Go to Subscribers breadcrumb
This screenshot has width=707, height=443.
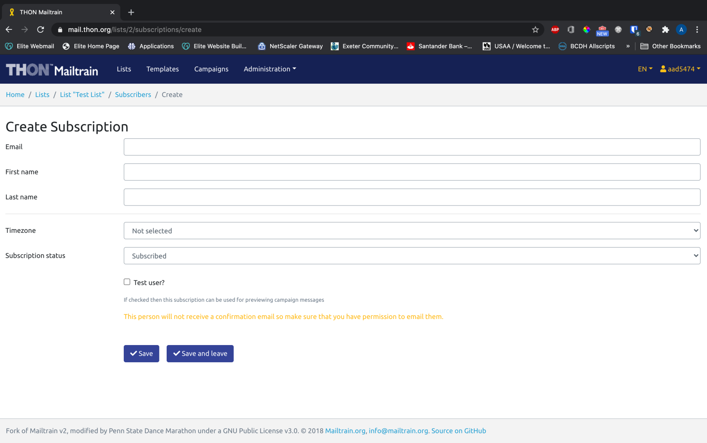(133, 95)
